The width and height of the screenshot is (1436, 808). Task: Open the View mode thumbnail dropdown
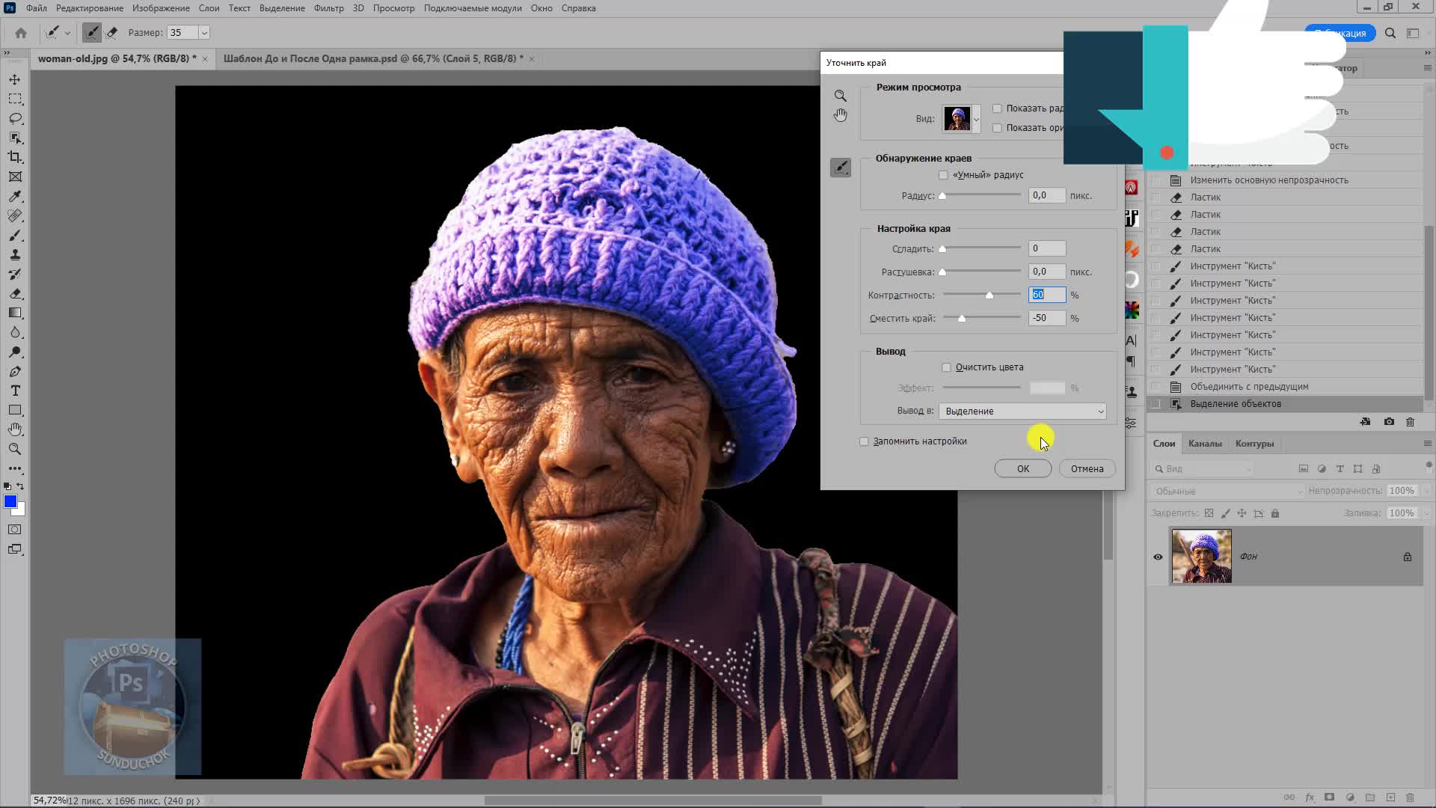tap(976, 119)
